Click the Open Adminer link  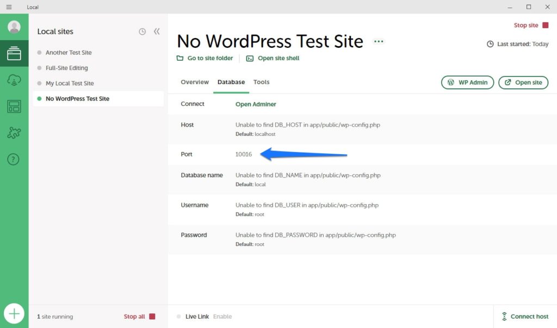256,104
